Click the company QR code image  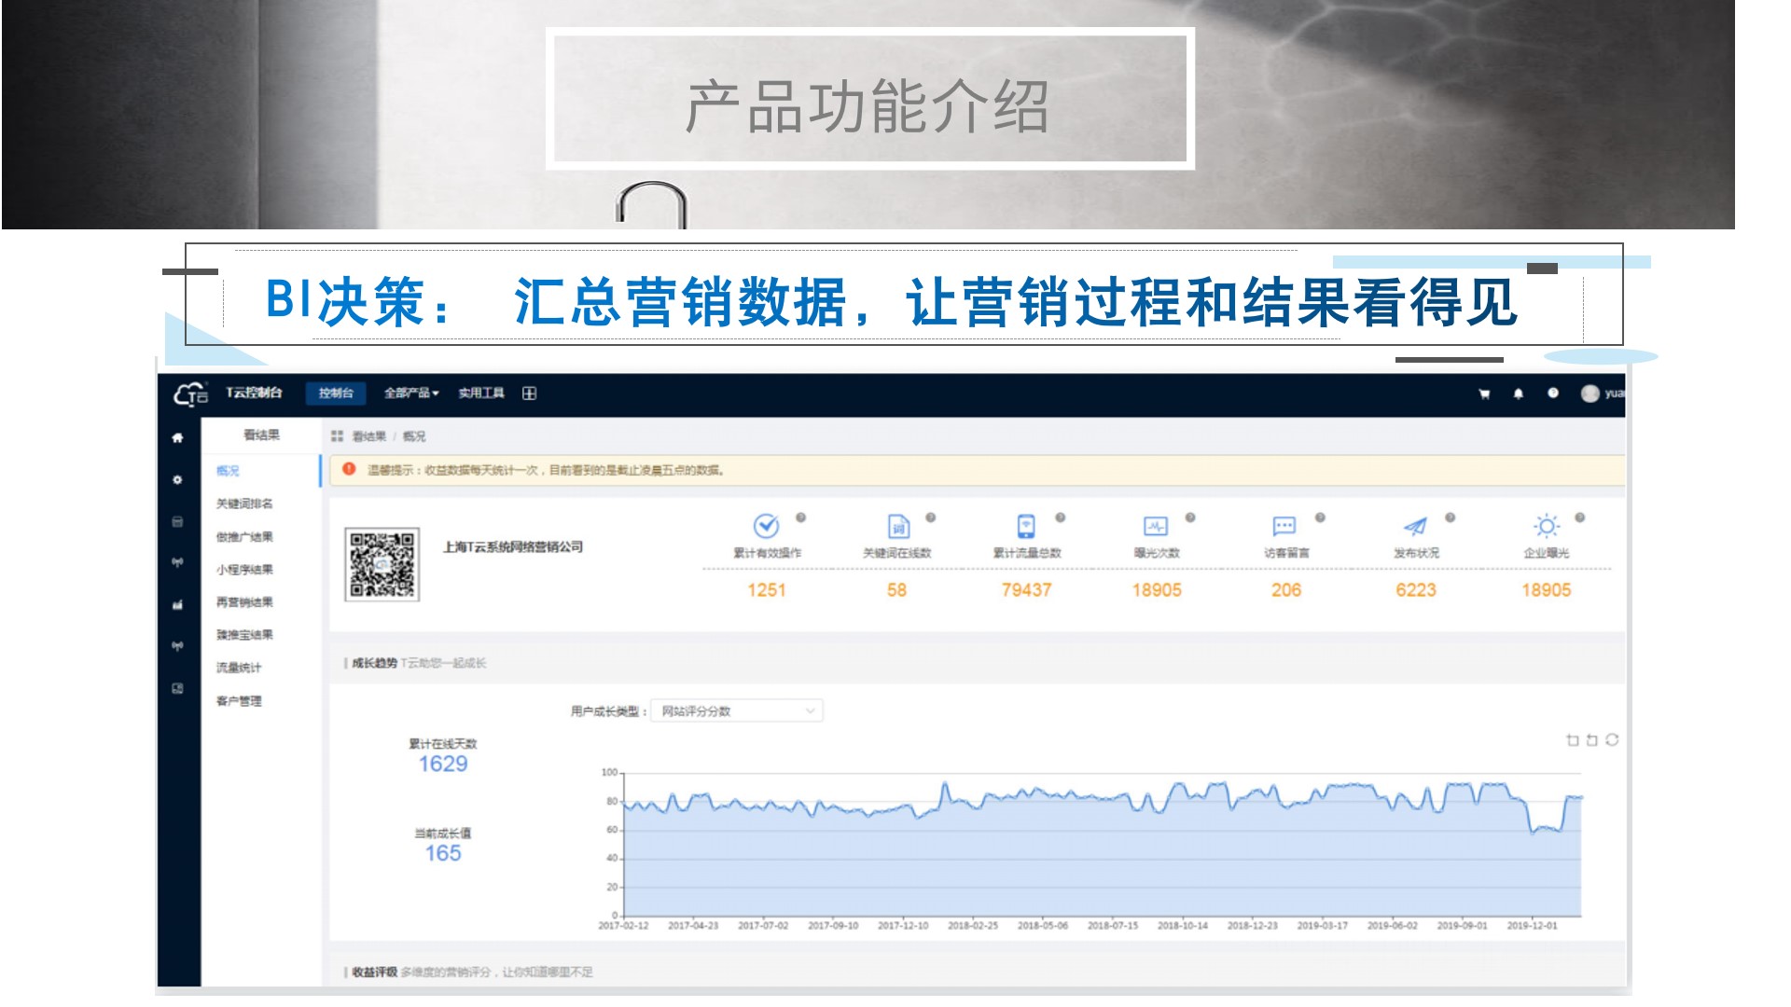tap(382, 565)
